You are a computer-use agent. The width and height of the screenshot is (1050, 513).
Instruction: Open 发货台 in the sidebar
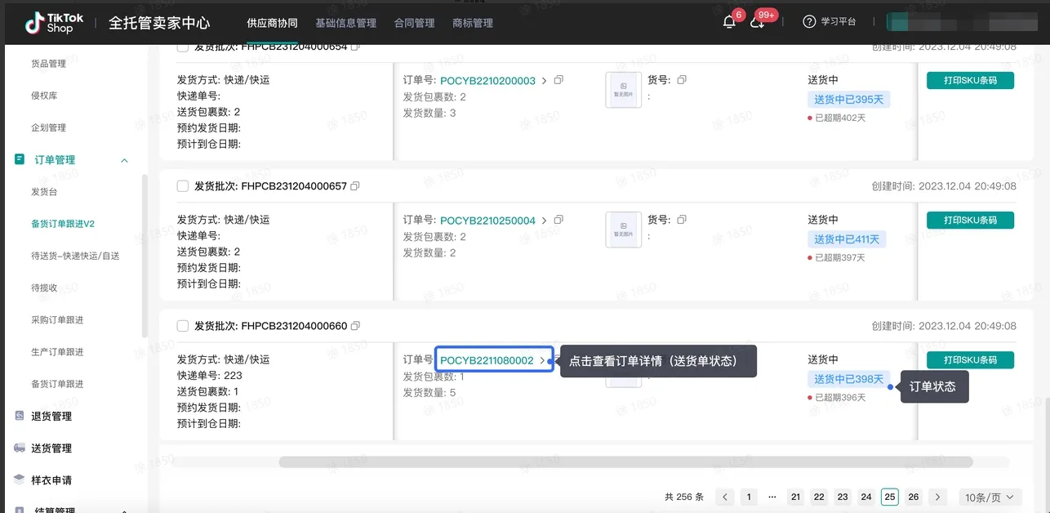(44, 192)
